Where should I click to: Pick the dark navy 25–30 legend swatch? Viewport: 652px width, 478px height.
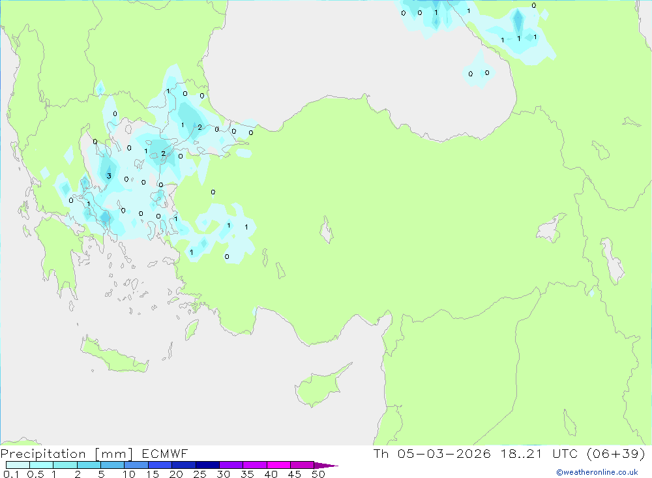click(207, 465)
